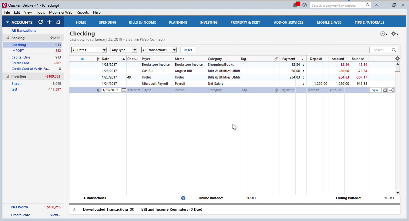The image size is (409, 221).
Task: Click cleared status of Microsoft Payroll row
Action: (303, 84)
